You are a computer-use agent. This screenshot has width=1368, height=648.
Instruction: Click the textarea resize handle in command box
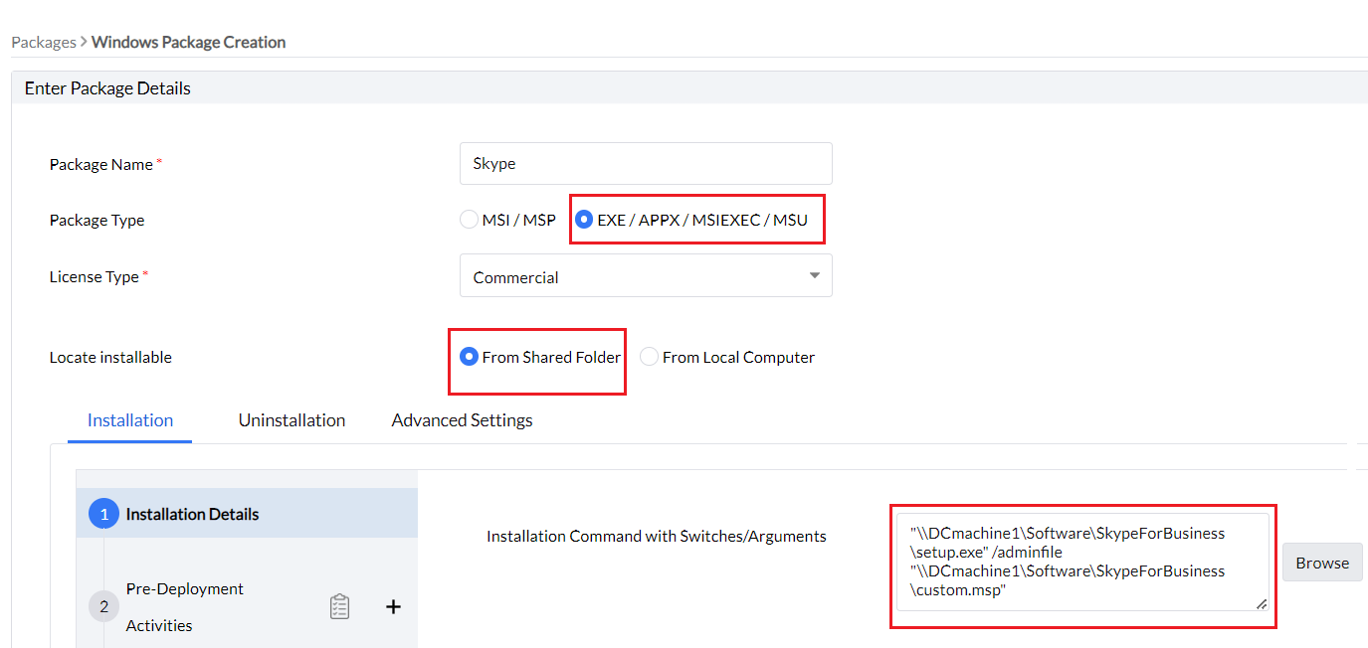pyautogui.click(x=1262, y=603)
